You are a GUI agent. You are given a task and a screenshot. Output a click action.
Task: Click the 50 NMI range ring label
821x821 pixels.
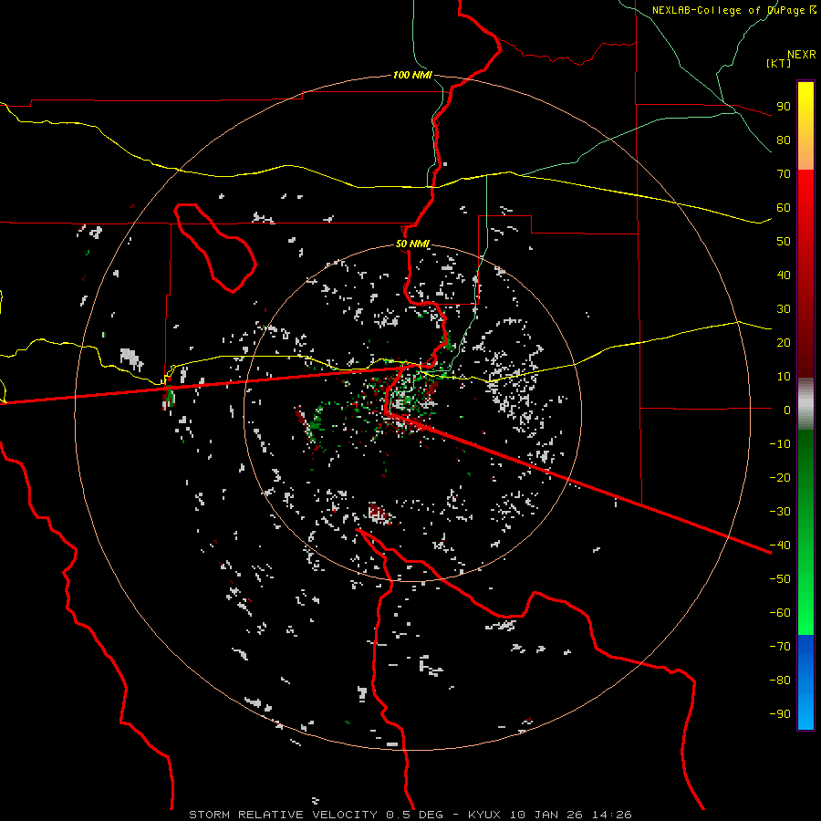pyautogui.click(x=412, y=244)
